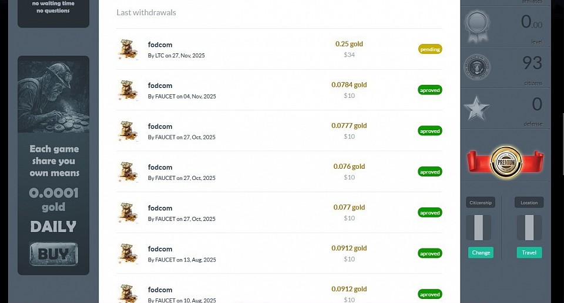This screenshot has width=564, height=303.
Task: Click the silver medal level icon
Action: pyautogui.click(x=476, y=26)
